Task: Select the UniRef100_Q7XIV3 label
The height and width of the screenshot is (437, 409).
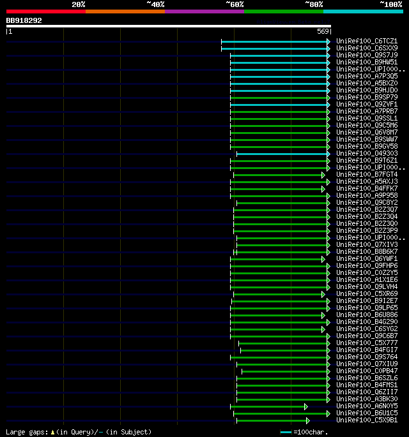Action: point(367,245)
